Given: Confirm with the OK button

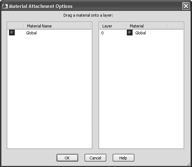Looking at the screenshot, I should coord(67,158).
